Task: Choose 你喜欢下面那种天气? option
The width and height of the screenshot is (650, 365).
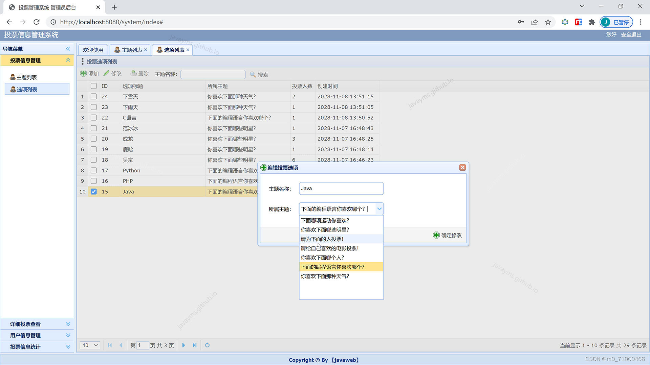Action: [x=341, y=276]
